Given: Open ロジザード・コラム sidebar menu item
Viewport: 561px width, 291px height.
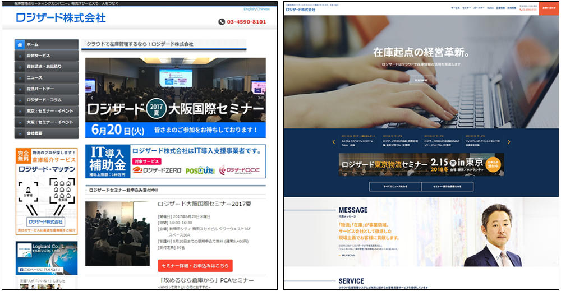Looking at the screenshot, I should pos(47,100).
